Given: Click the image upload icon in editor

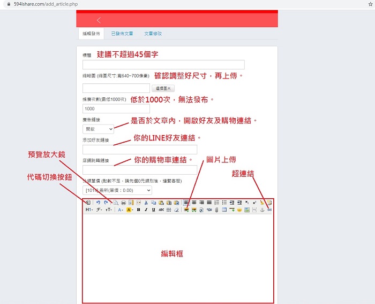Looking at the screenshot, I should (x=186, y=210).
